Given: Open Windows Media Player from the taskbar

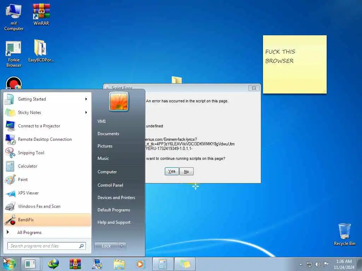Looking at the screenshot, I should click(x=140, y=264).
